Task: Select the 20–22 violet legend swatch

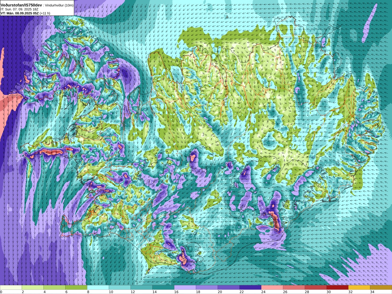Action: pyautogui.click(x=228, y=288)
